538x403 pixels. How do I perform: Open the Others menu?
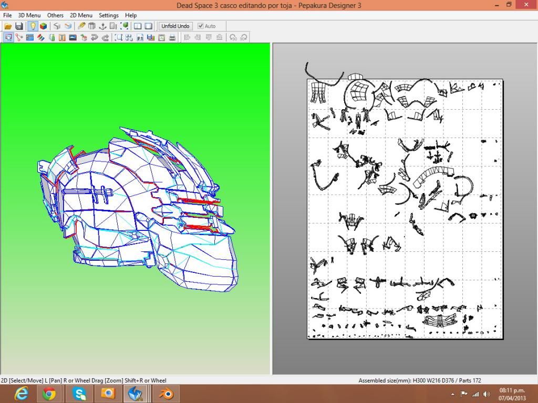point(55,15)
